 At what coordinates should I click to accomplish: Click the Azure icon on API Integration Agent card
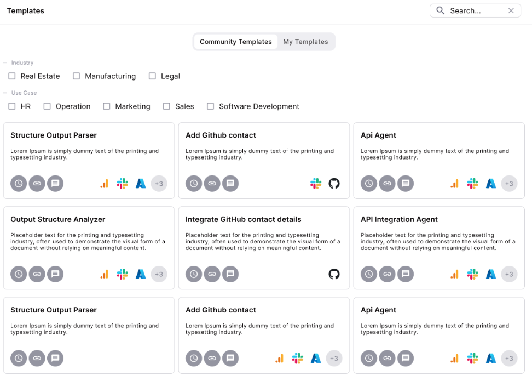click(x=491, y=274)
